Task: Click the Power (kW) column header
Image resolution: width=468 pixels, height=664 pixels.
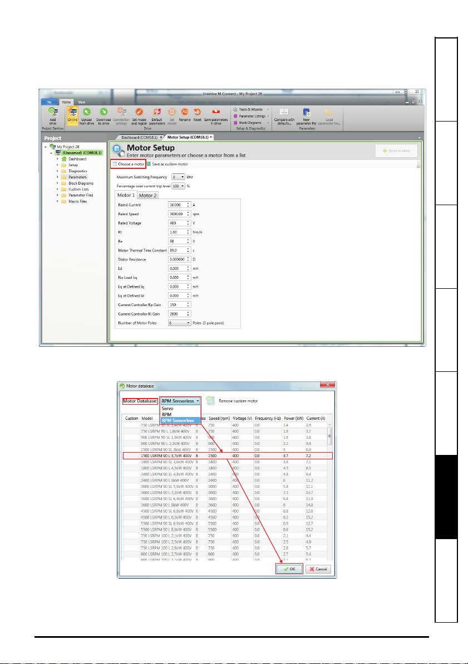Action: coord(293,418)
